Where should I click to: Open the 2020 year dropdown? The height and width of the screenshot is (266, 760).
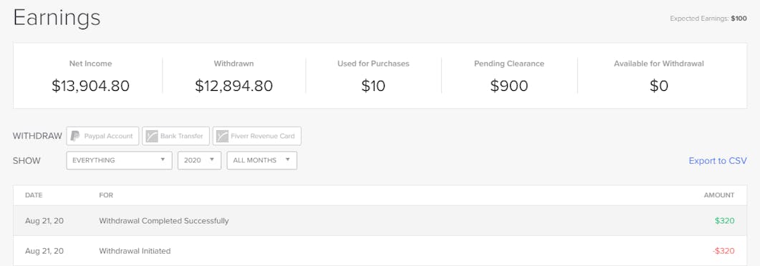200,161
